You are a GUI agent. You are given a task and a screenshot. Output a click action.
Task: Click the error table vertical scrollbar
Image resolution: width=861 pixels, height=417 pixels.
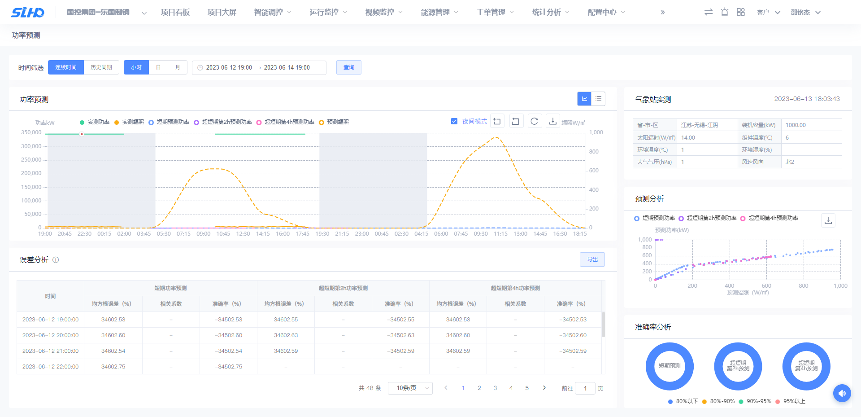click(603, 325)
